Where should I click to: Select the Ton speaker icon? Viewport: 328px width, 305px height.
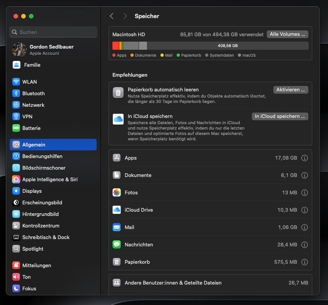[x=15, y=277]
